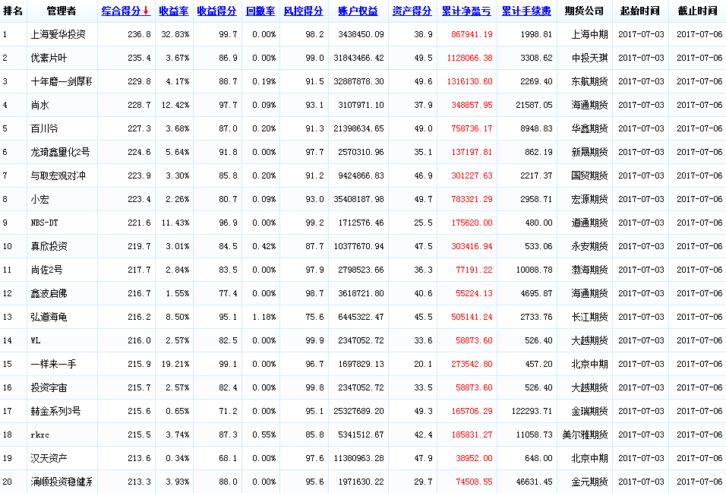
Task: Select manager 投资宇宙
Action: 49,388
